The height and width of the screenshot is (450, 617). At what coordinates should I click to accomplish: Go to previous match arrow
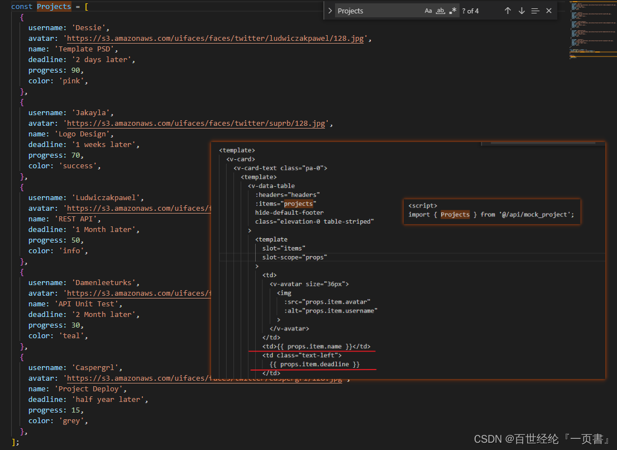[x=508, y=11]
